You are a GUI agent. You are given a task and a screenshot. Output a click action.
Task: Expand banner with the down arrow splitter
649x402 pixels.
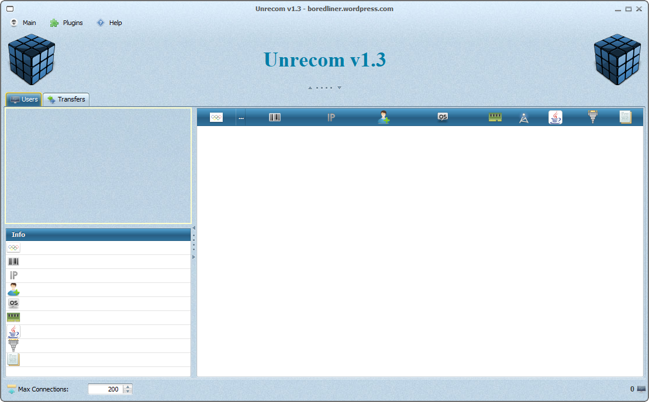tap(339, 88)
